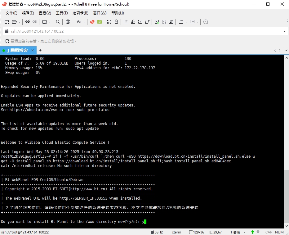Click the reconnect link icon
Image resolution: width=289 pixels, height=235 pixels.
click(x=28, y=22)
